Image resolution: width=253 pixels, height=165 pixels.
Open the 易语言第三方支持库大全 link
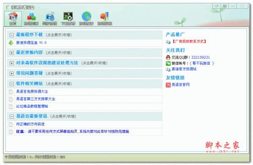pos(36,99)
